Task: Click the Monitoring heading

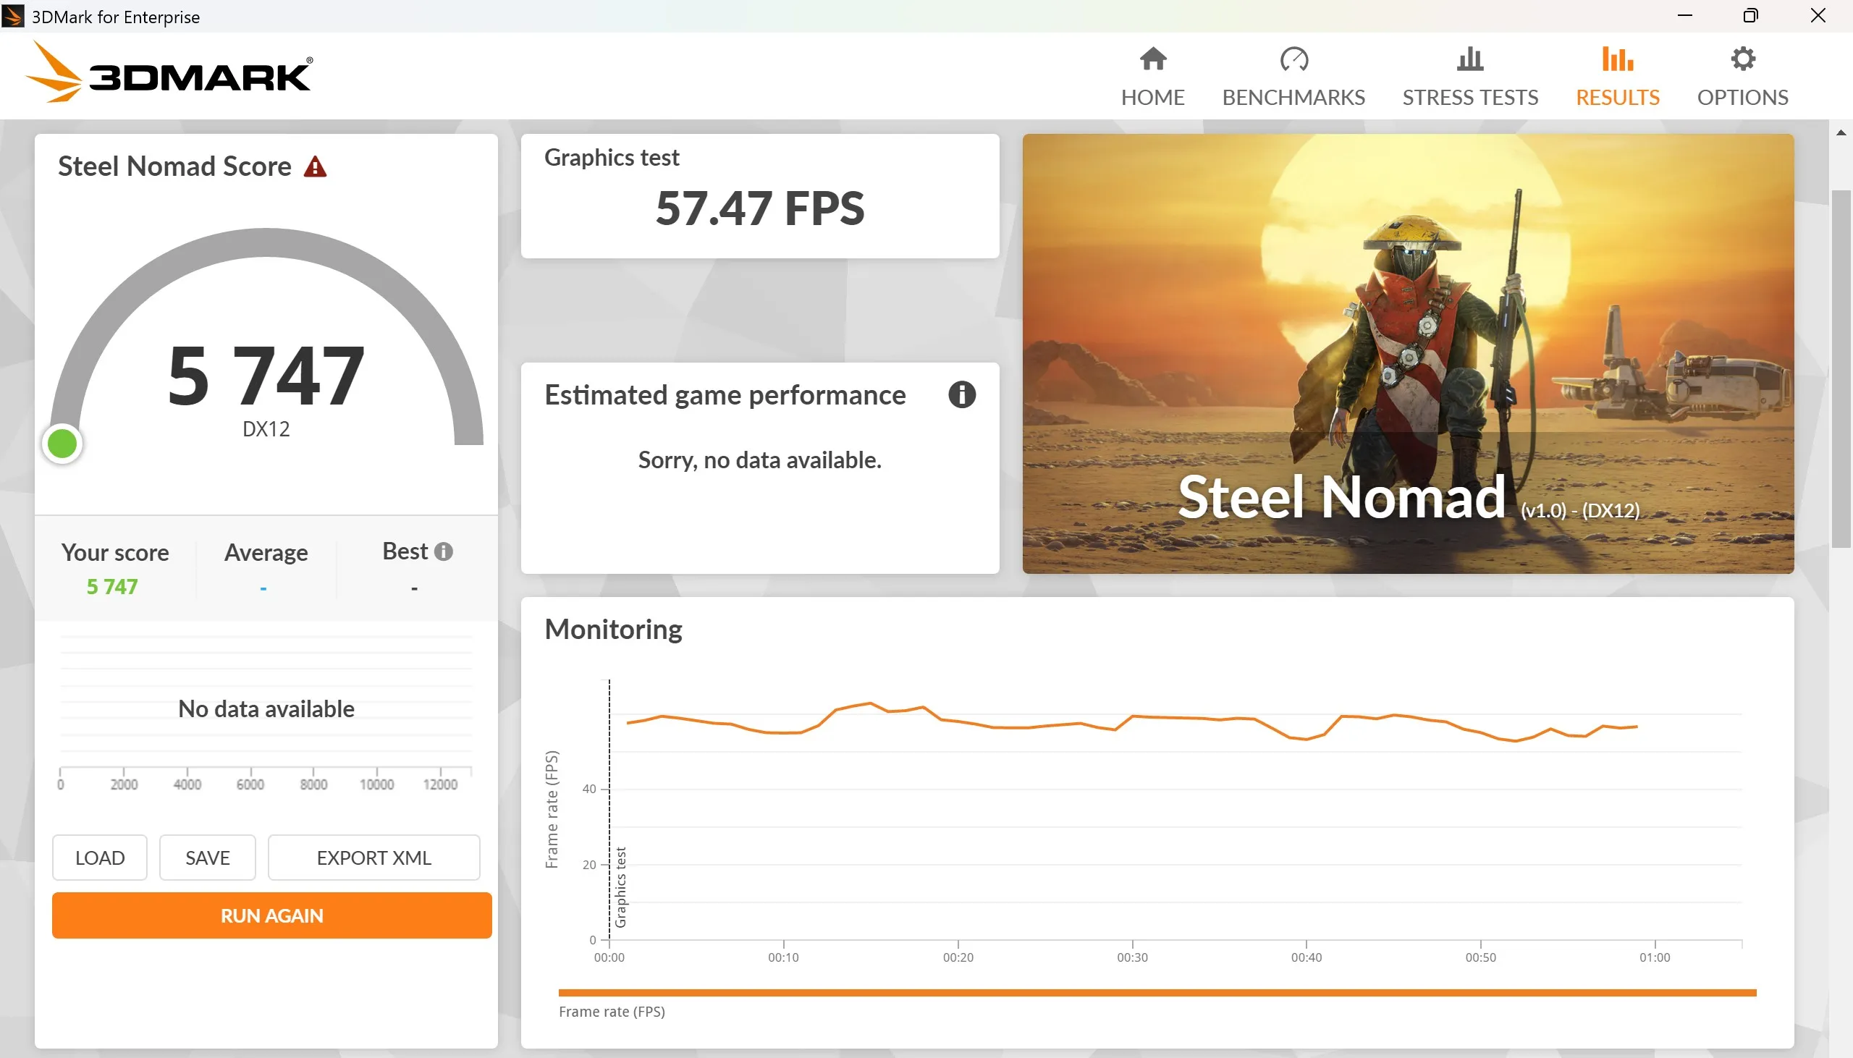Action: coord(613,630)
